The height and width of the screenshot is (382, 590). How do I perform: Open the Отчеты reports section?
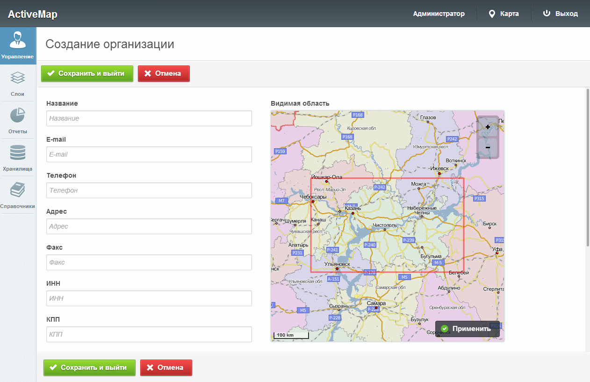18,121
